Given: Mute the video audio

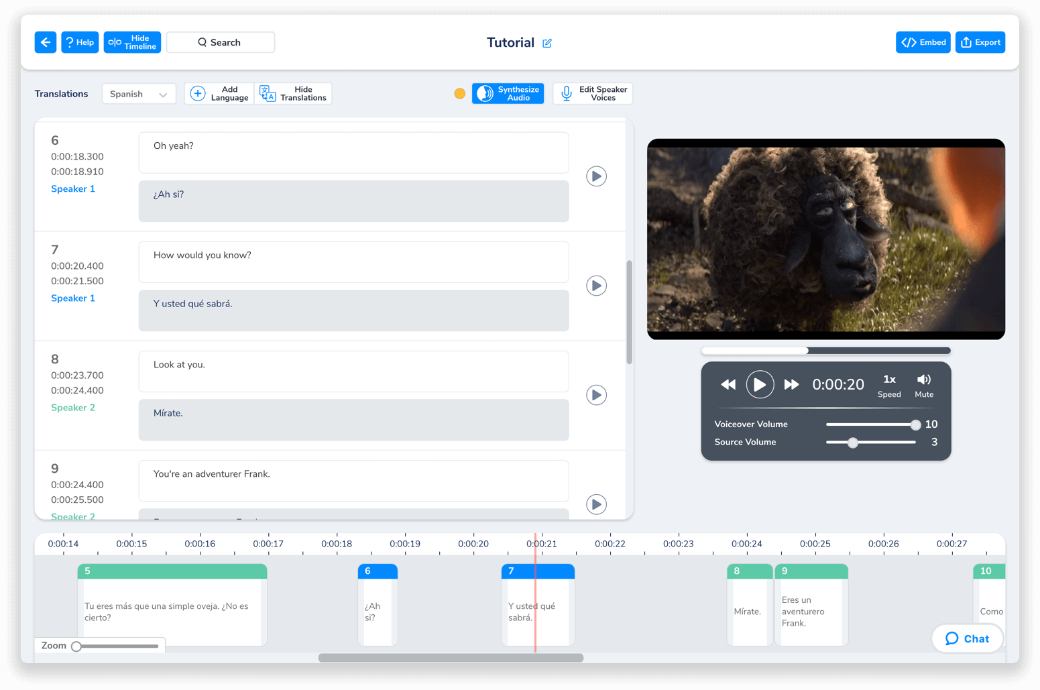Looking at the screenshot, I should (x=923, y=384).
